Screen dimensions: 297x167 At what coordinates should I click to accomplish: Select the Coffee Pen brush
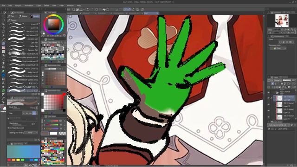click(24, 46)
